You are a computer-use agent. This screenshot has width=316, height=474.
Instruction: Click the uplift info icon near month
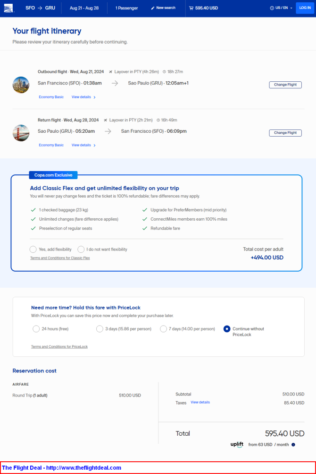click(293, 445)
